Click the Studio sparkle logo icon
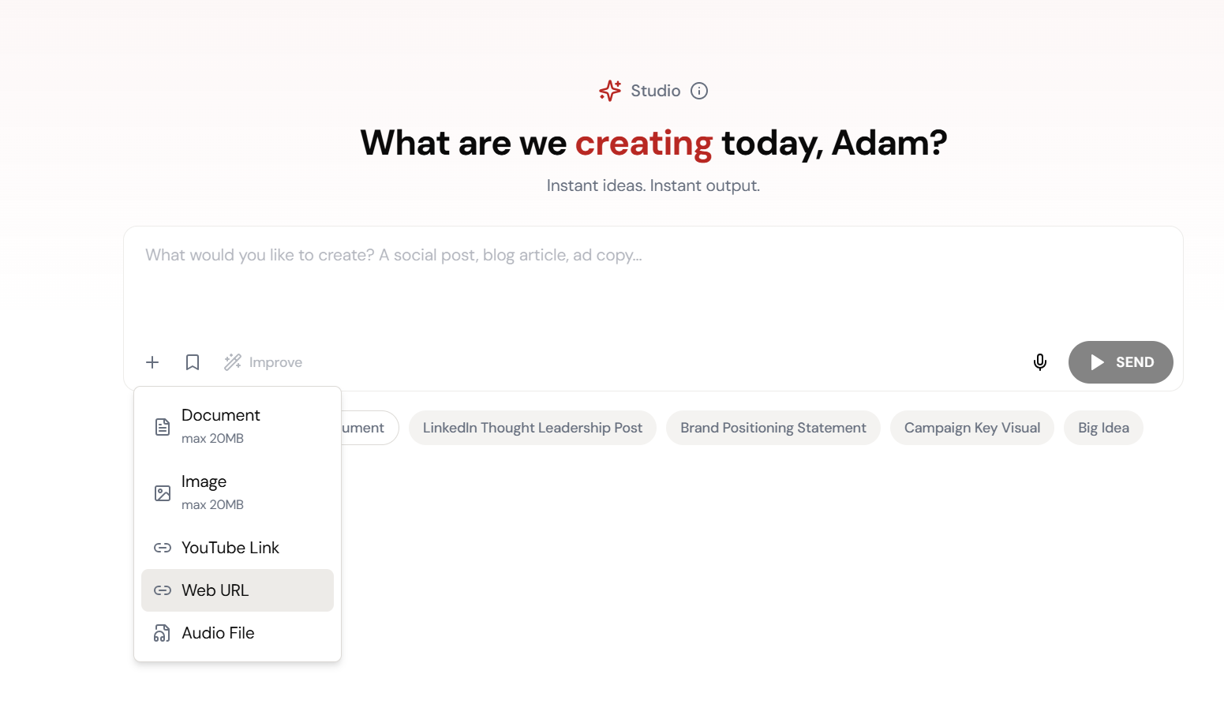Viewport: 1224px width, 704px height. (609, 90)
